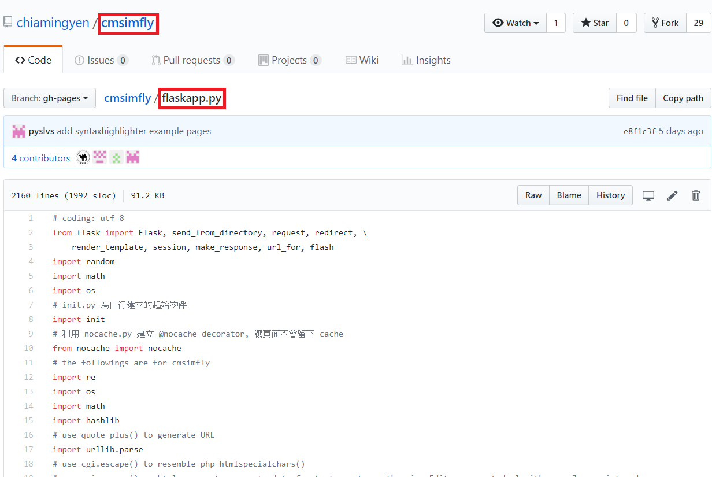Open the chiamingyen user profile link
712x477 pixels.
click(53, 23)
